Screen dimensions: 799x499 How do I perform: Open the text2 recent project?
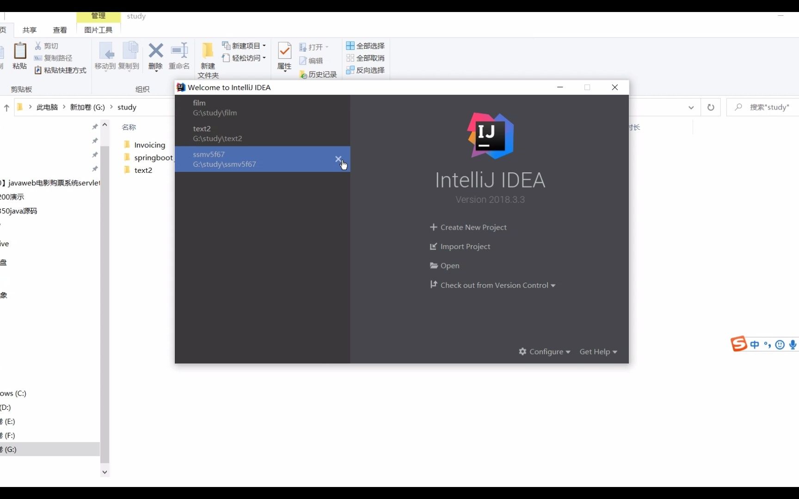pos(262,134)
